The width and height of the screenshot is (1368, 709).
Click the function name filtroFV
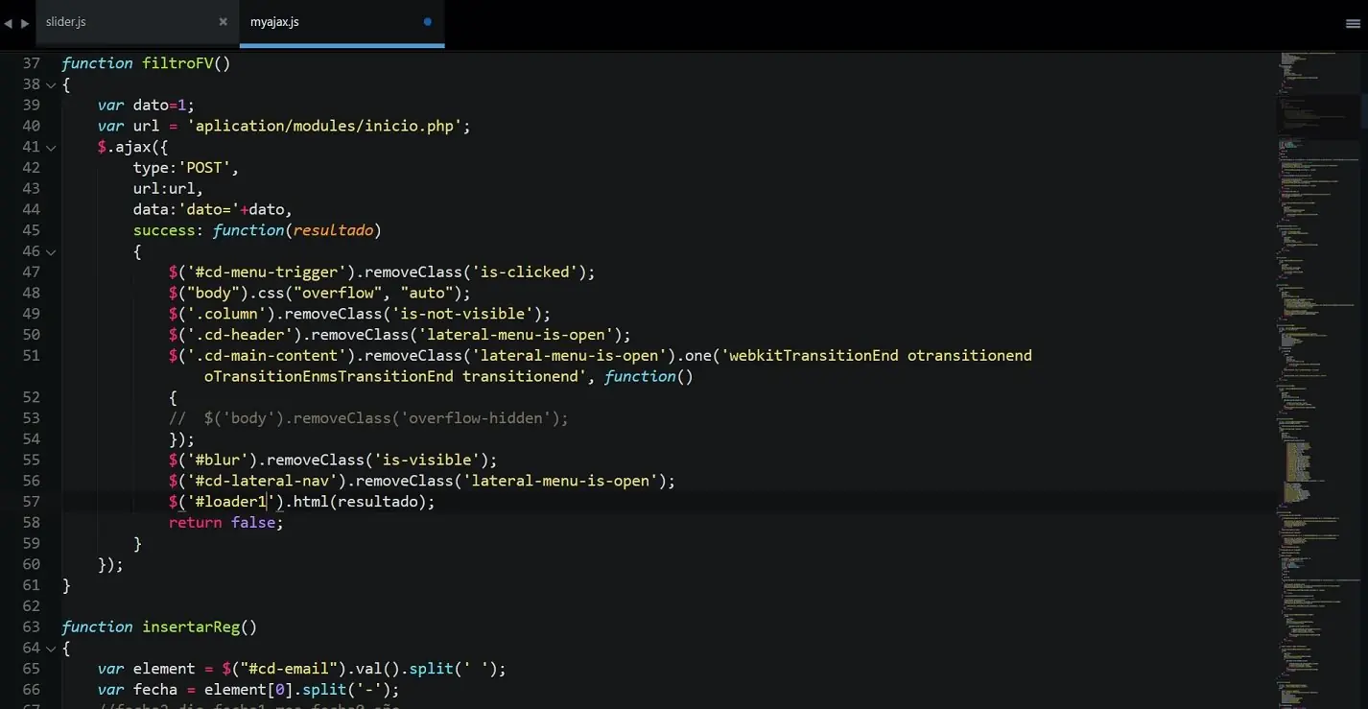(177, 63)
